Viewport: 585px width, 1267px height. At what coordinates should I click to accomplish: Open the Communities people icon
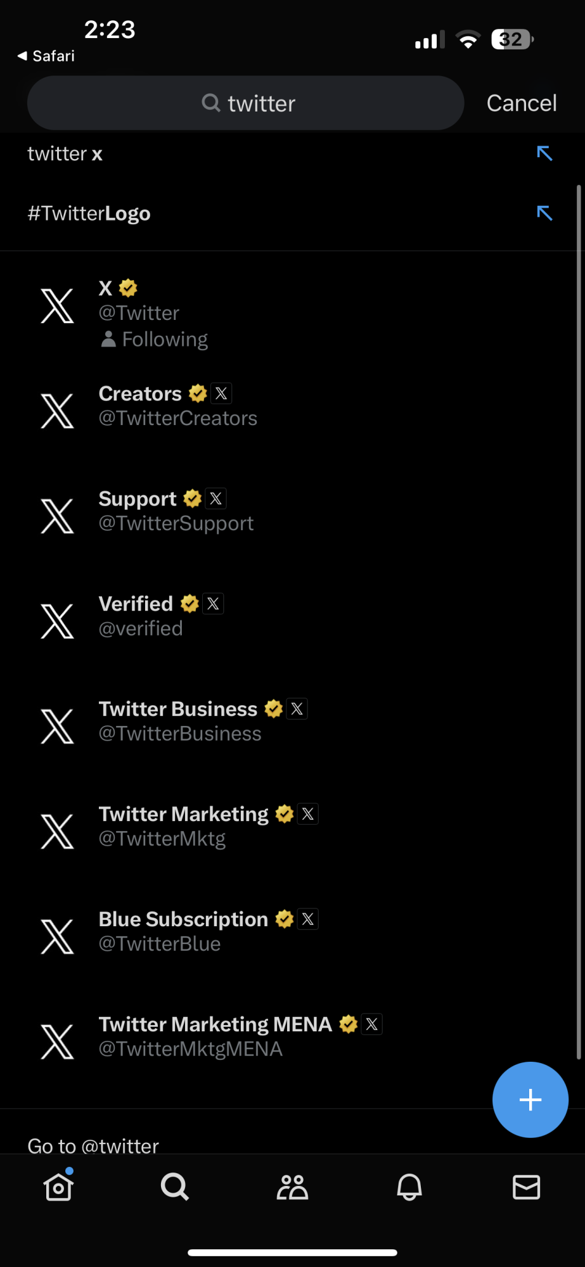point(292,1187)
